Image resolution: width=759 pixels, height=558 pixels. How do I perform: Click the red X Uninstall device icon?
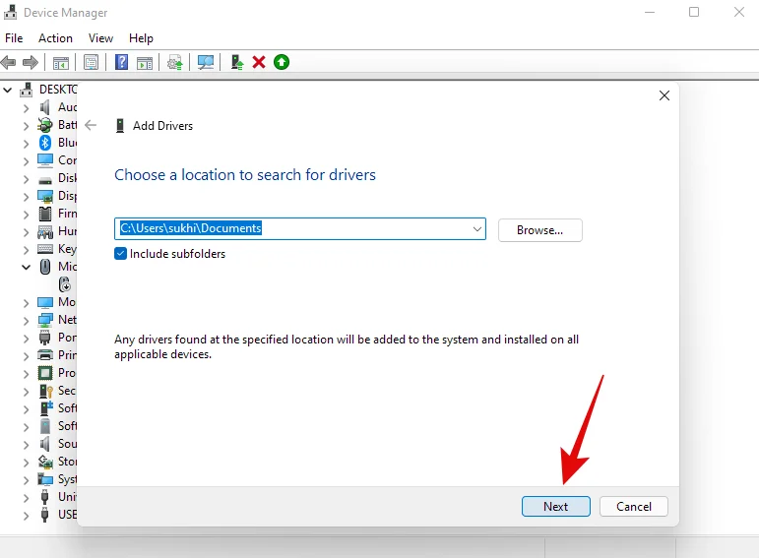pyautogui.click(x=259, y=62)
